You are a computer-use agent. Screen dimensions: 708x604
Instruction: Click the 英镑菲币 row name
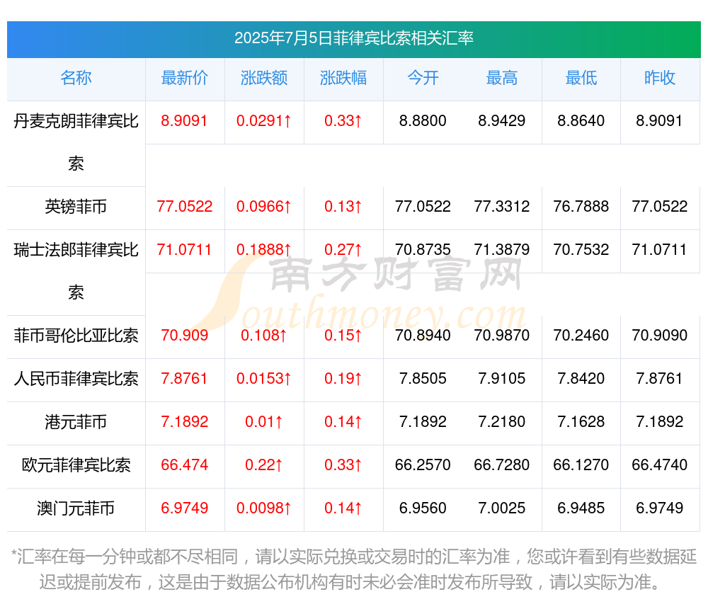[76, 207]
